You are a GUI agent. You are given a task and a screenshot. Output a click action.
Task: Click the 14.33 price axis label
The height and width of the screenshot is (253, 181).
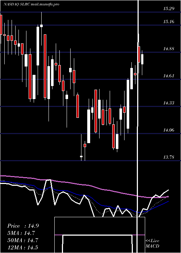(169, 103)
